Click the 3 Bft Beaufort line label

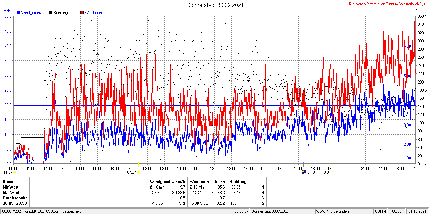(407, 125)
